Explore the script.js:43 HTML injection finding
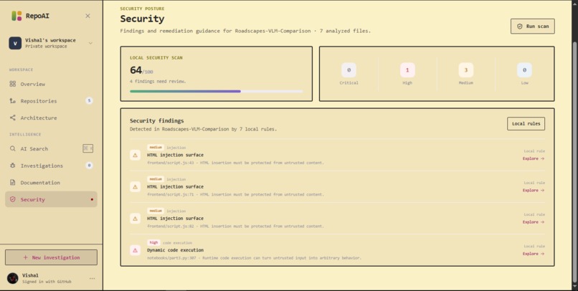 click(534, 159)
